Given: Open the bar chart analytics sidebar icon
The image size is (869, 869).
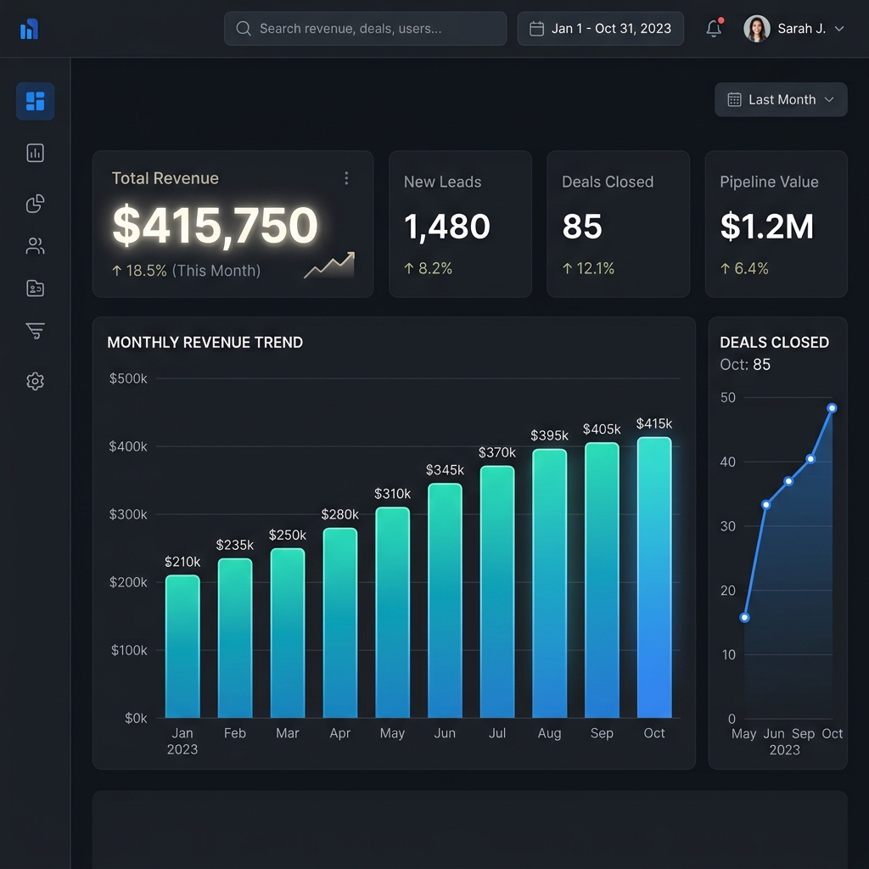Looking at the screenshot, I should click(x=36, y=153).
